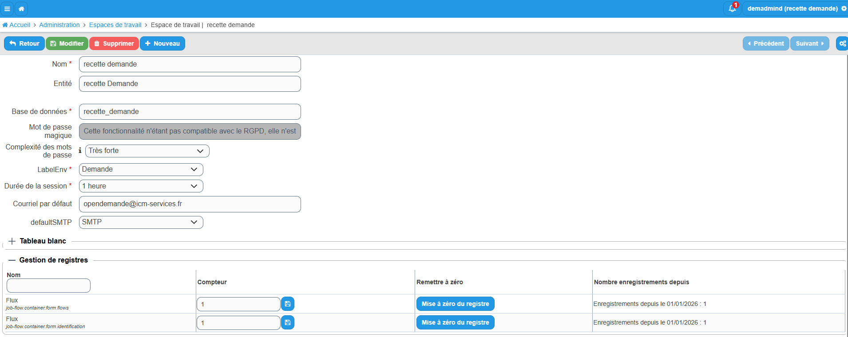Screen dimensions: 848x337
Task: Open Complexité des mots de passe dropdown
Action: 147,151
